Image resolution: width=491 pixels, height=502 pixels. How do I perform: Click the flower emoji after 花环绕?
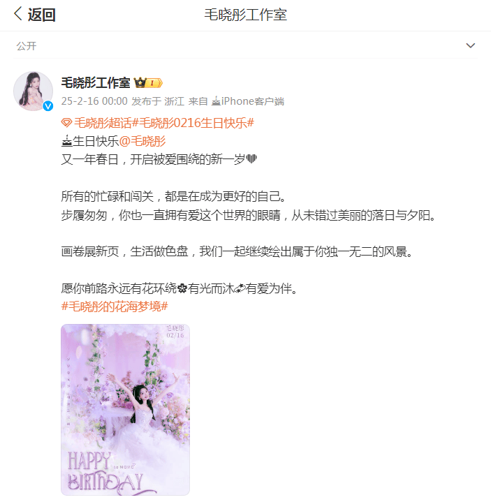182,289
